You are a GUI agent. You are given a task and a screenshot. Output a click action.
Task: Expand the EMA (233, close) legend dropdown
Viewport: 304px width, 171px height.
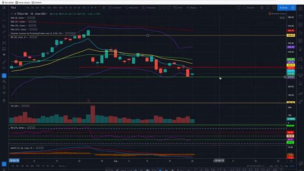tap(28, 29)
